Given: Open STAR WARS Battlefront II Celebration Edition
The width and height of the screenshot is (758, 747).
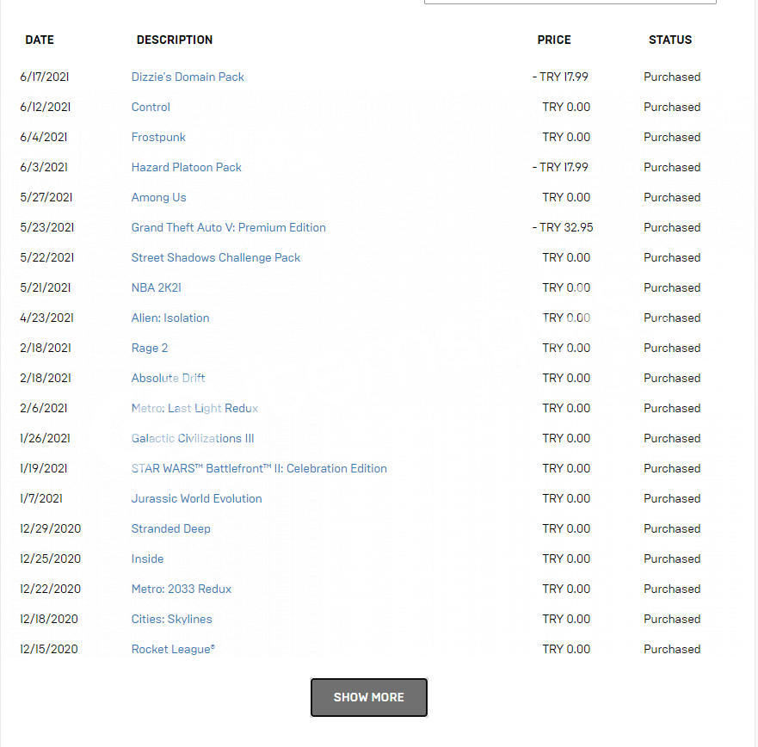Looking at the screenshot, I should [259, 468].
